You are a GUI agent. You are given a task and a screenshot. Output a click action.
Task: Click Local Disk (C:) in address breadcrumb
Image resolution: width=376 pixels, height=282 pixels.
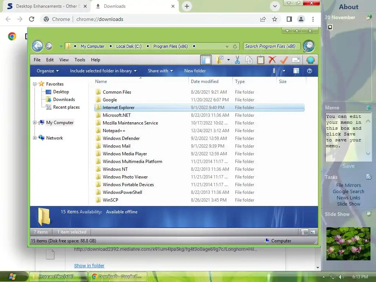click(129, 46)
